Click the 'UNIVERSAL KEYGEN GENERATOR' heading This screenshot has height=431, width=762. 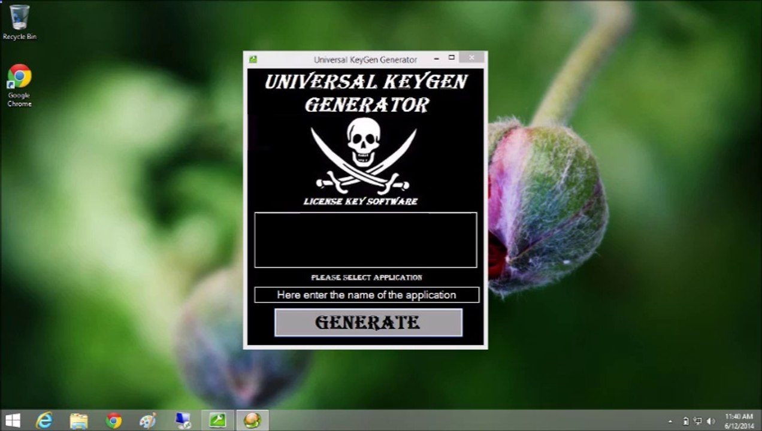pyautogui.click(x=366, y=93)
